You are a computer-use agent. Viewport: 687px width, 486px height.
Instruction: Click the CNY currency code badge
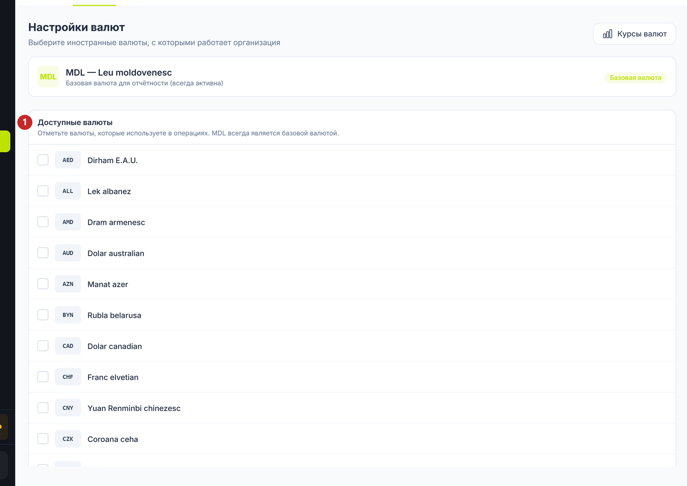(68, 408)
